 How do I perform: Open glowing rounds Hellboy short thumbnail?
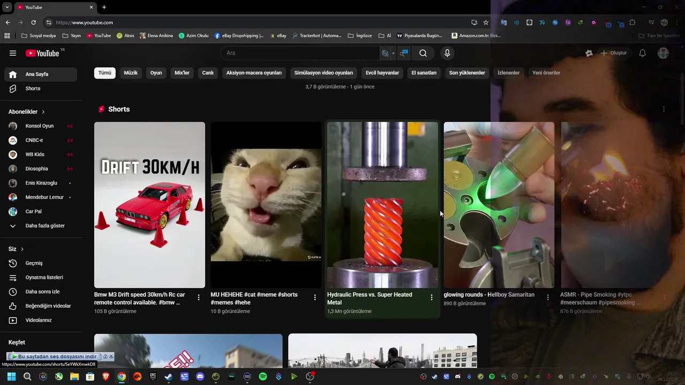point(499,205)
